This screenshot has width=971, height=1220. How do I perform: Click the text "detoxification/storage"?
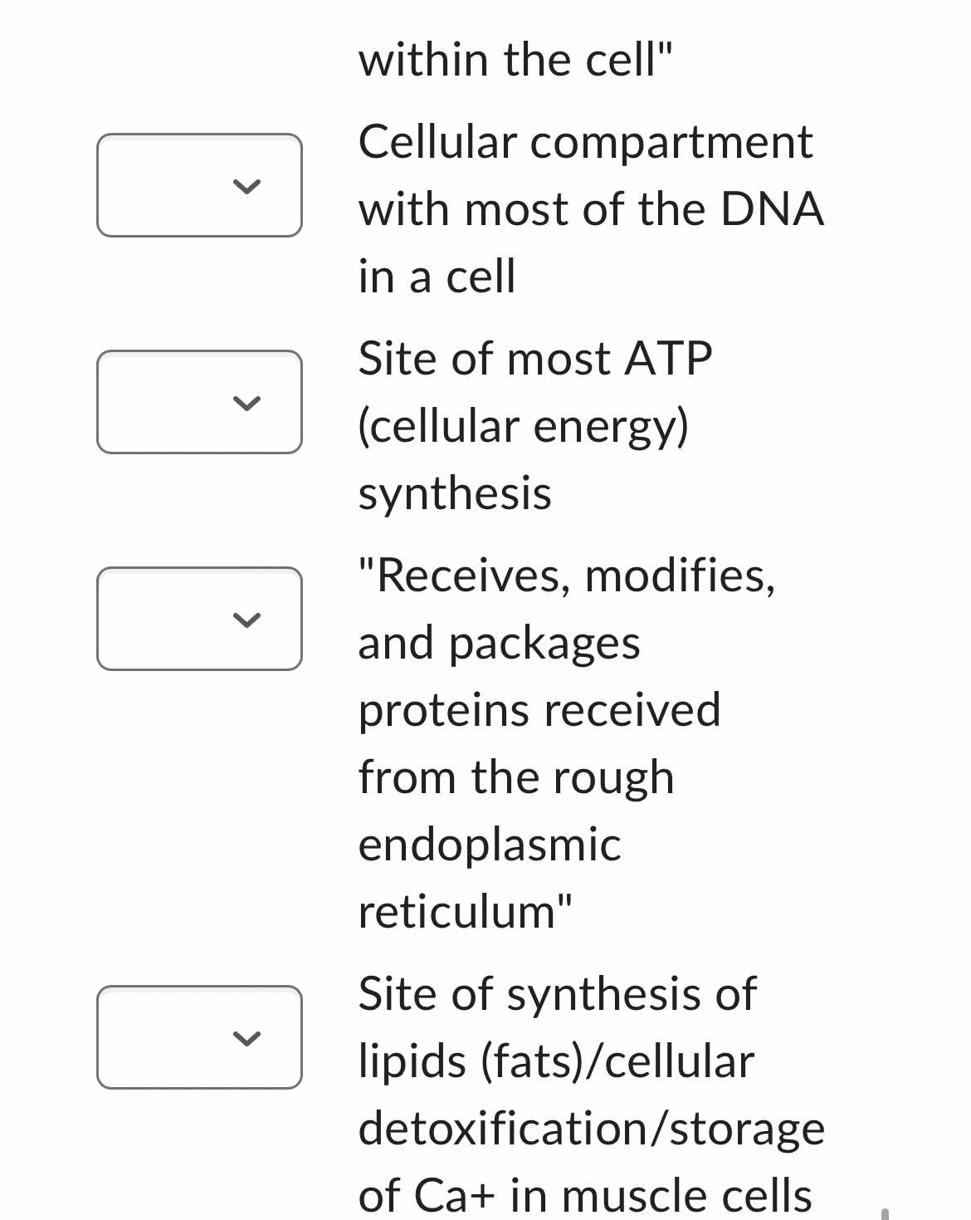coord(591,1127)
